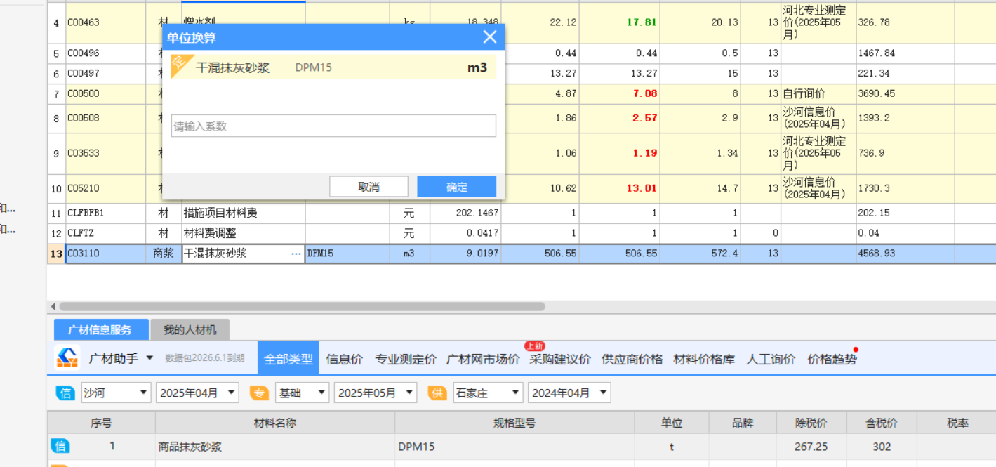996x467 pixels.
Task: Select code cell CLFTZ
Action: (105, 233)
